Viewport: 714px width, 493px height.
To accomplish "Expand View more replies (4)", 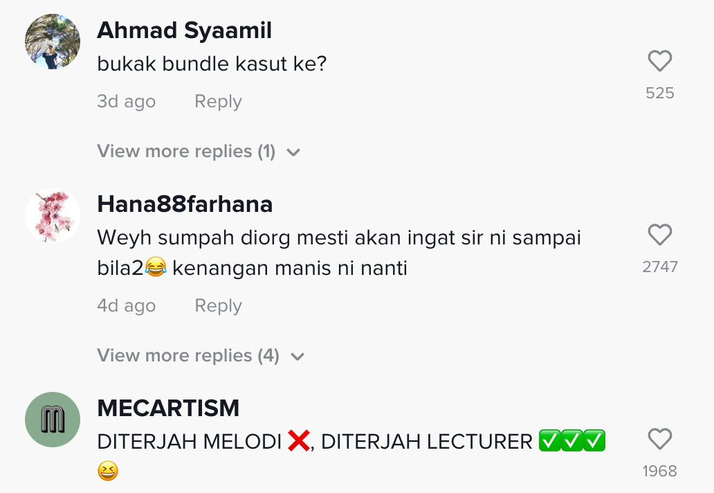I will click(x=188, y=356).
